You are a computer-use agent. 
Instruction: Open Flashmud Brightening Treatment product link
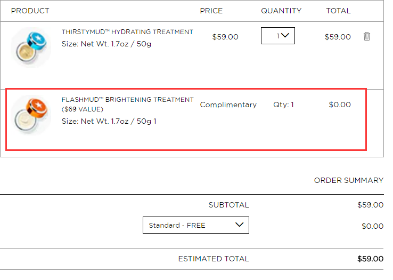coord(128,104)
